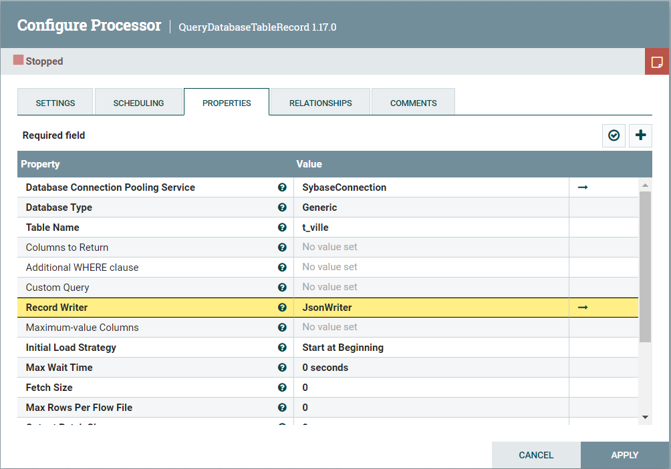Open the sticky note icon in top right corner
The width and height of the screenshot is (671, 469).
click(658, 61)
